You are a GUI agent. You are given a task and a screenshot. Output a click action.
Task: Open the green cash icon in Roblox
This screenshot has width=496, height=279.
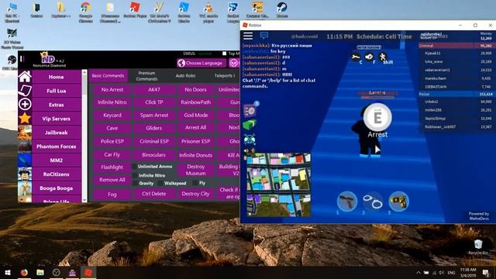tap(250, 125)
